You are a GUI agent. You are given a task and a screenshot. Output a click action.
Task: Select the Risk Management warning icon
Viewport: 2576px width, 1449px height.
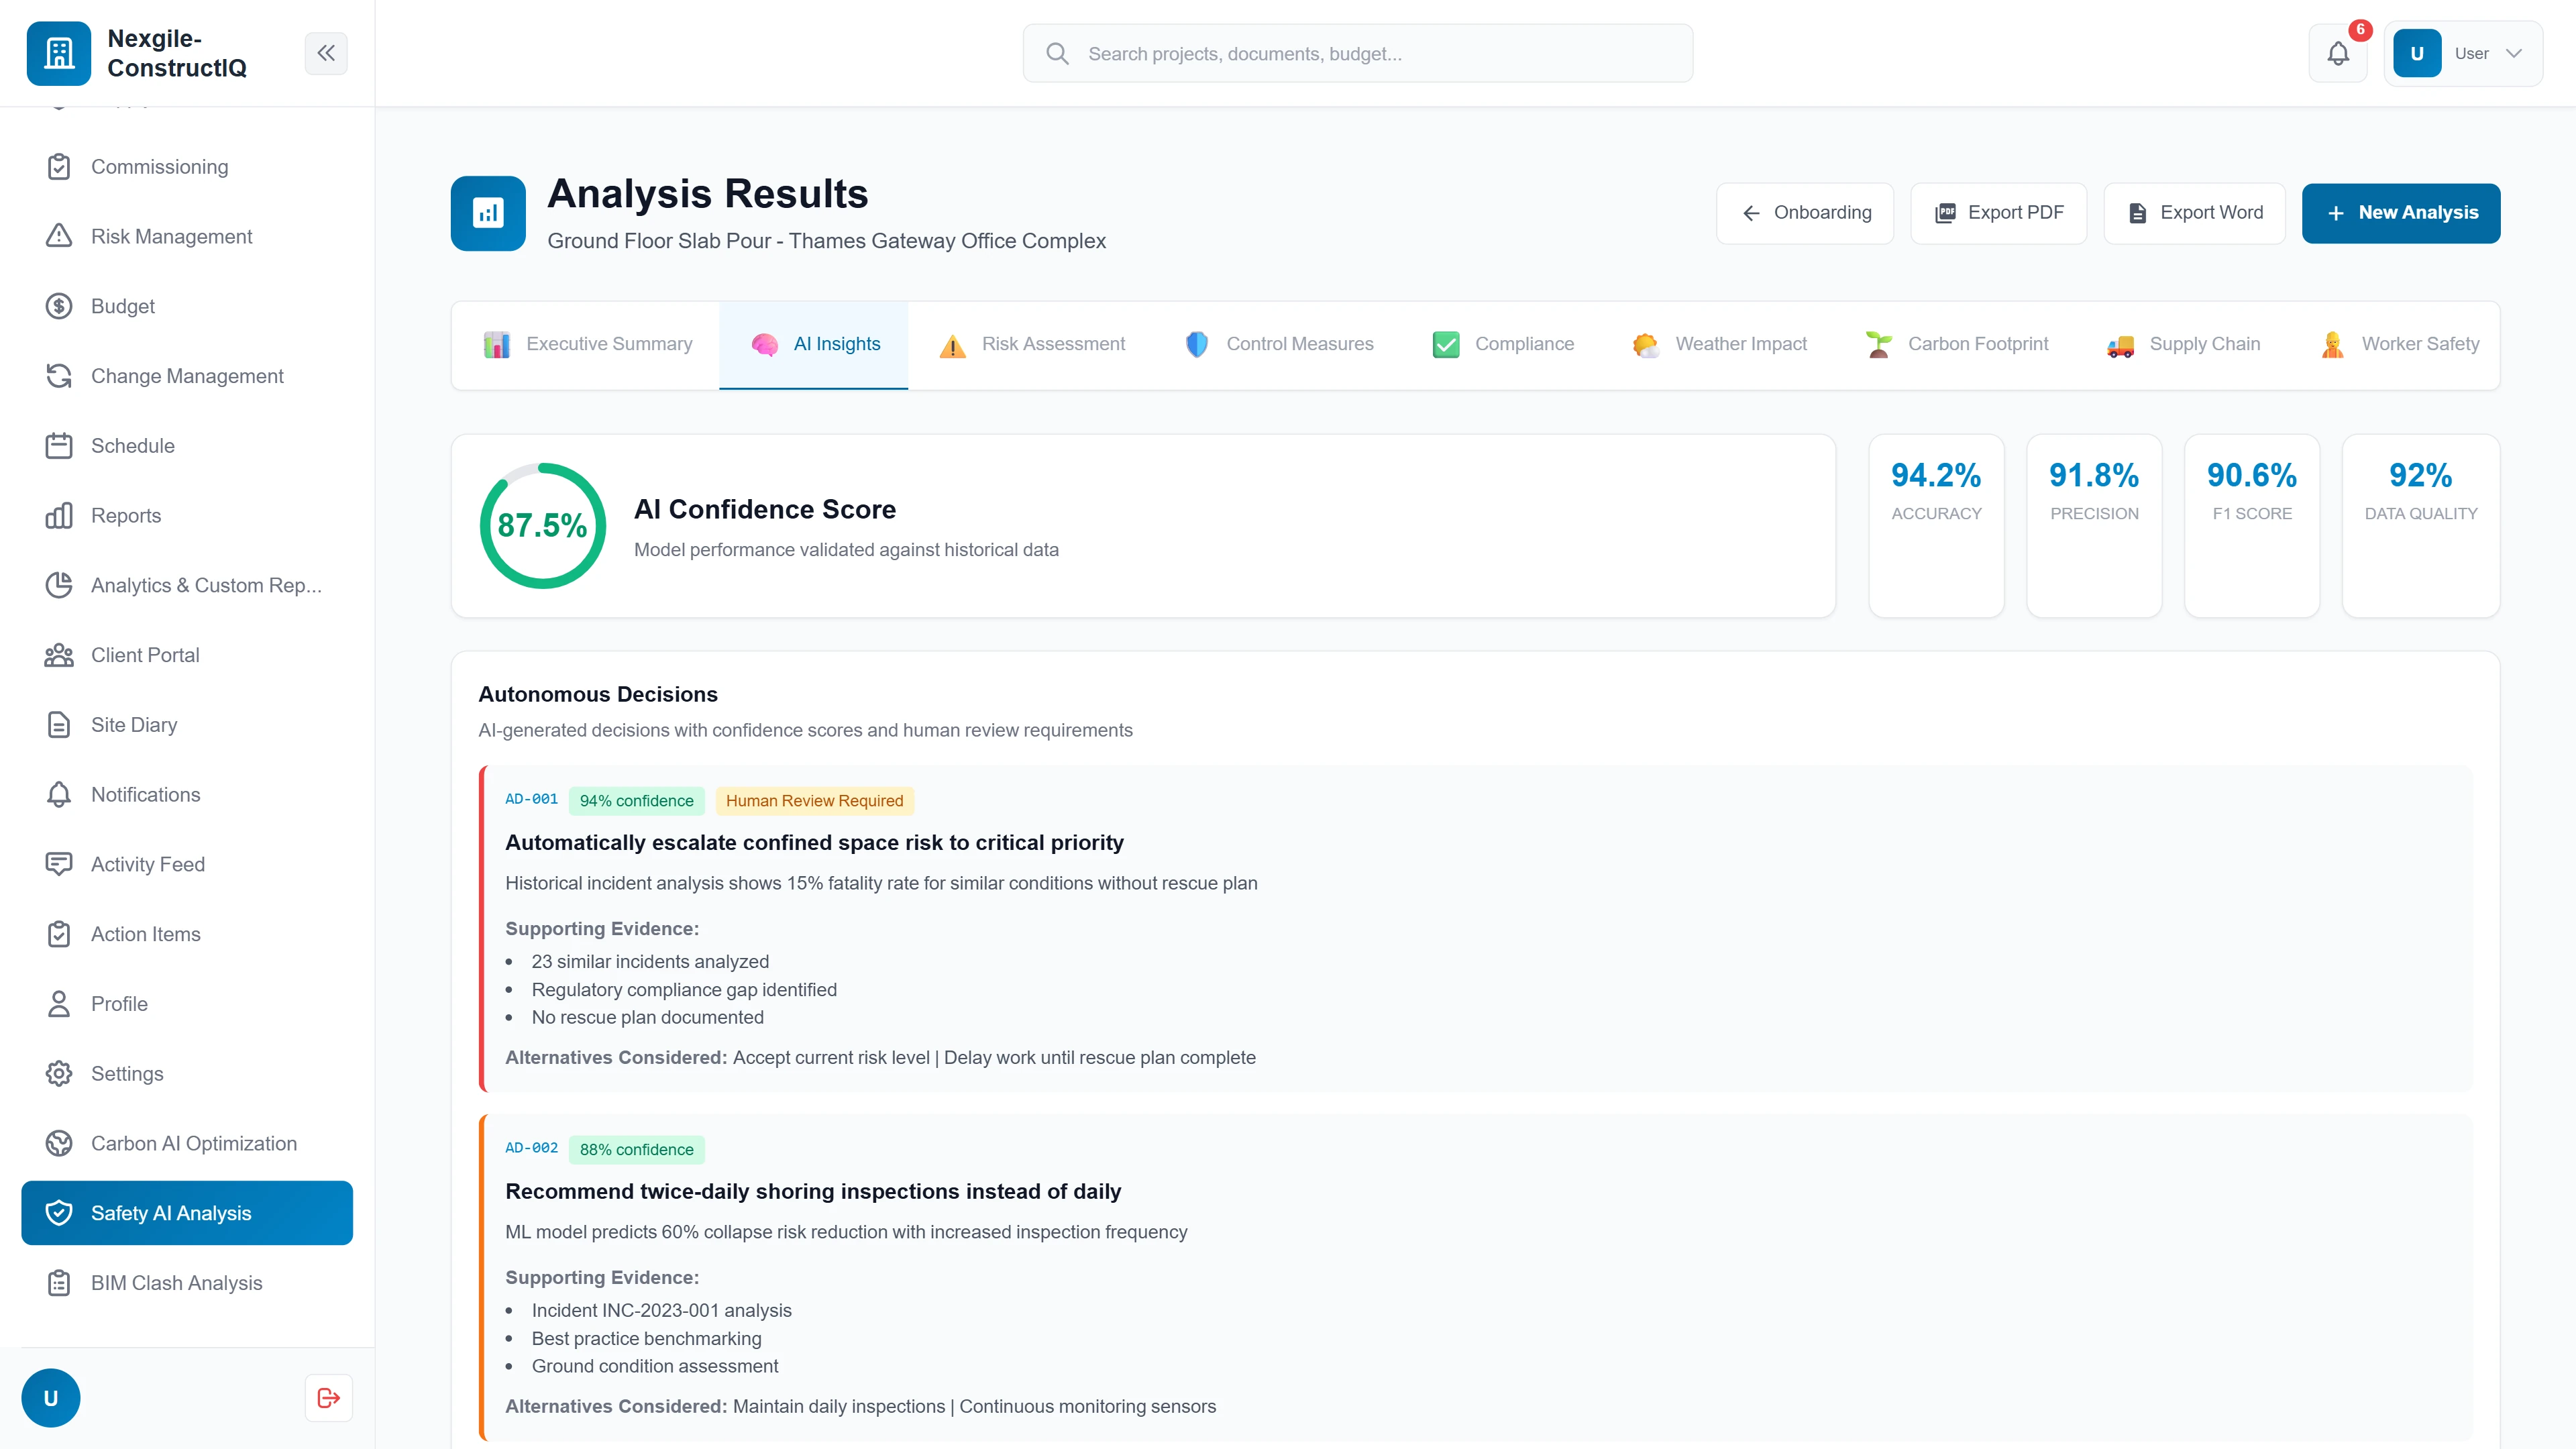point(58,236)
